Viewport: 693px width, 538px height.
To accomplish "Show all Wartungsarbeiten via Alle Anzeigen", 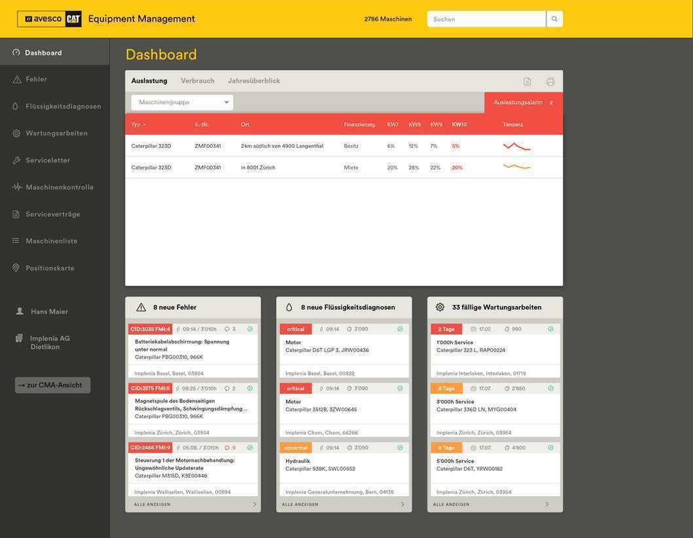I will click(452, 504).
